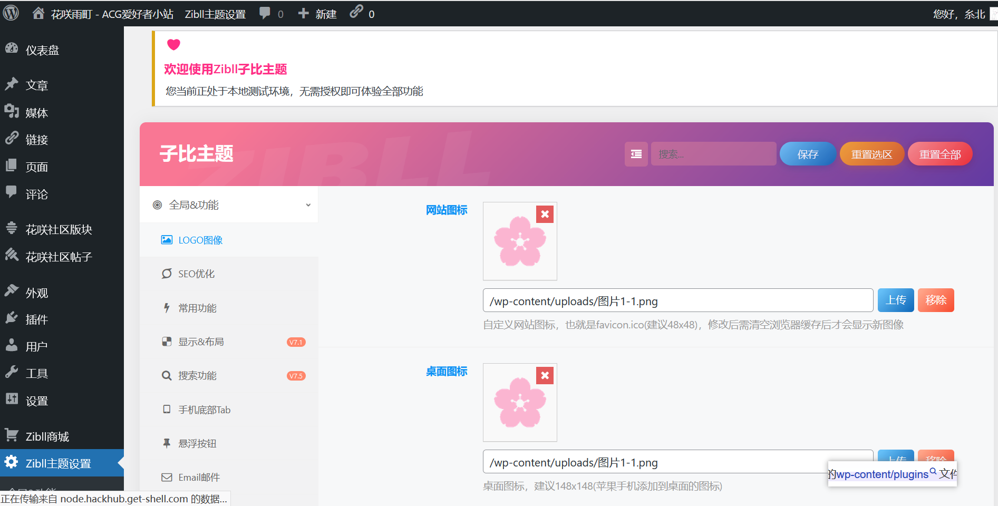Image resolution: width=998 pixels, height=506 pixels.
Task: Open the 您好 user account menu
Action: click(x=959, y=14)
